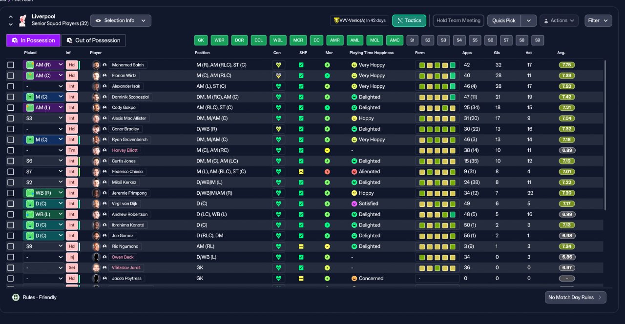Screen dimensions: 625x324
Task: Open the Tactics button
Action: point(409,20)
